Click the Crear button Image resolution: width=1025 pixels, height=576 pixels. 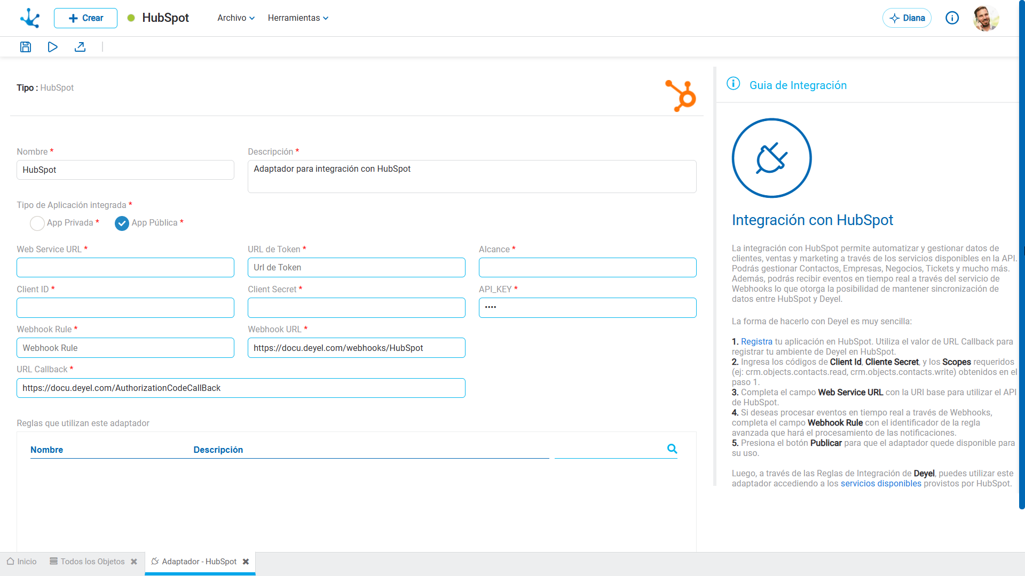pyautogui.click(x=85, y=18)
